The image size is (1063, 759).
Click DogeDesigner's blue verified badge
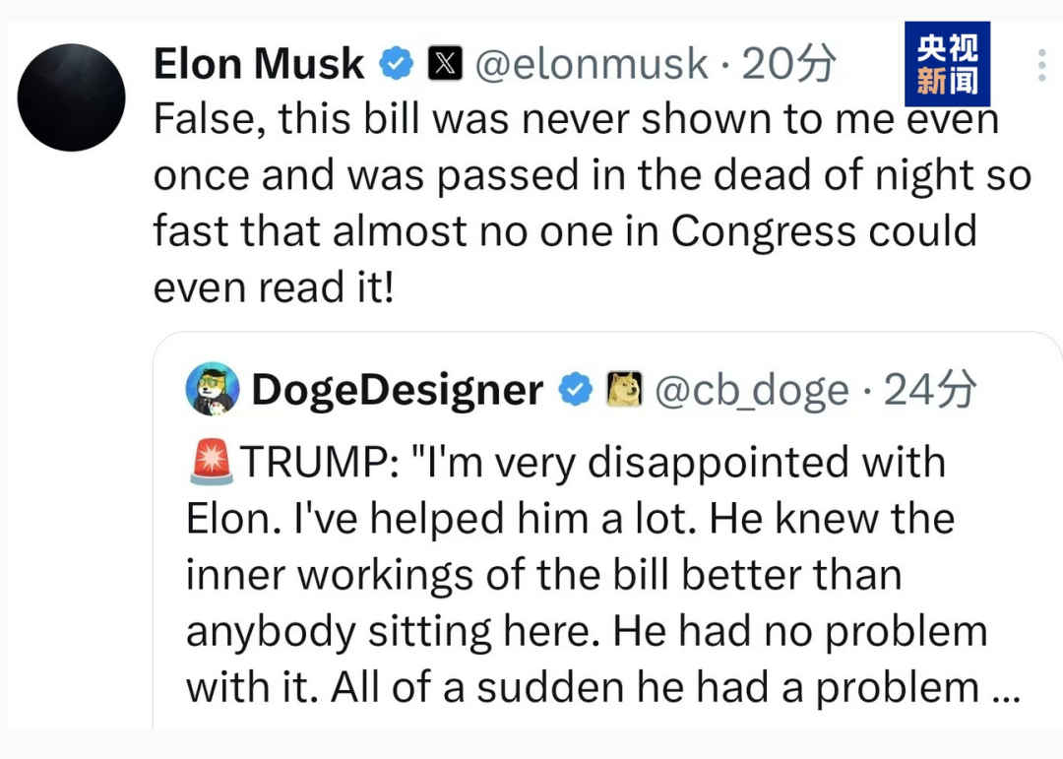pos(576,389)
